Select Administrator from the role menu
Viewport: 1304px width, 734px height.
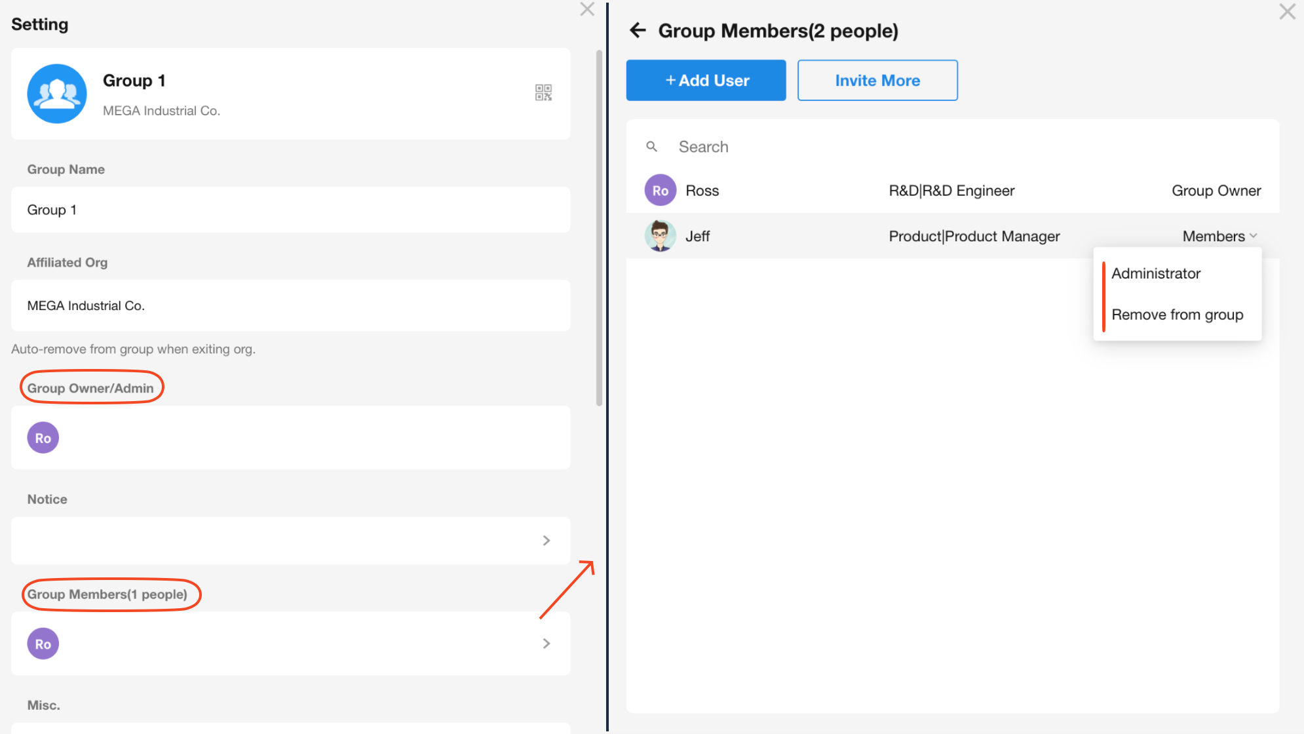click(1156, 273)
